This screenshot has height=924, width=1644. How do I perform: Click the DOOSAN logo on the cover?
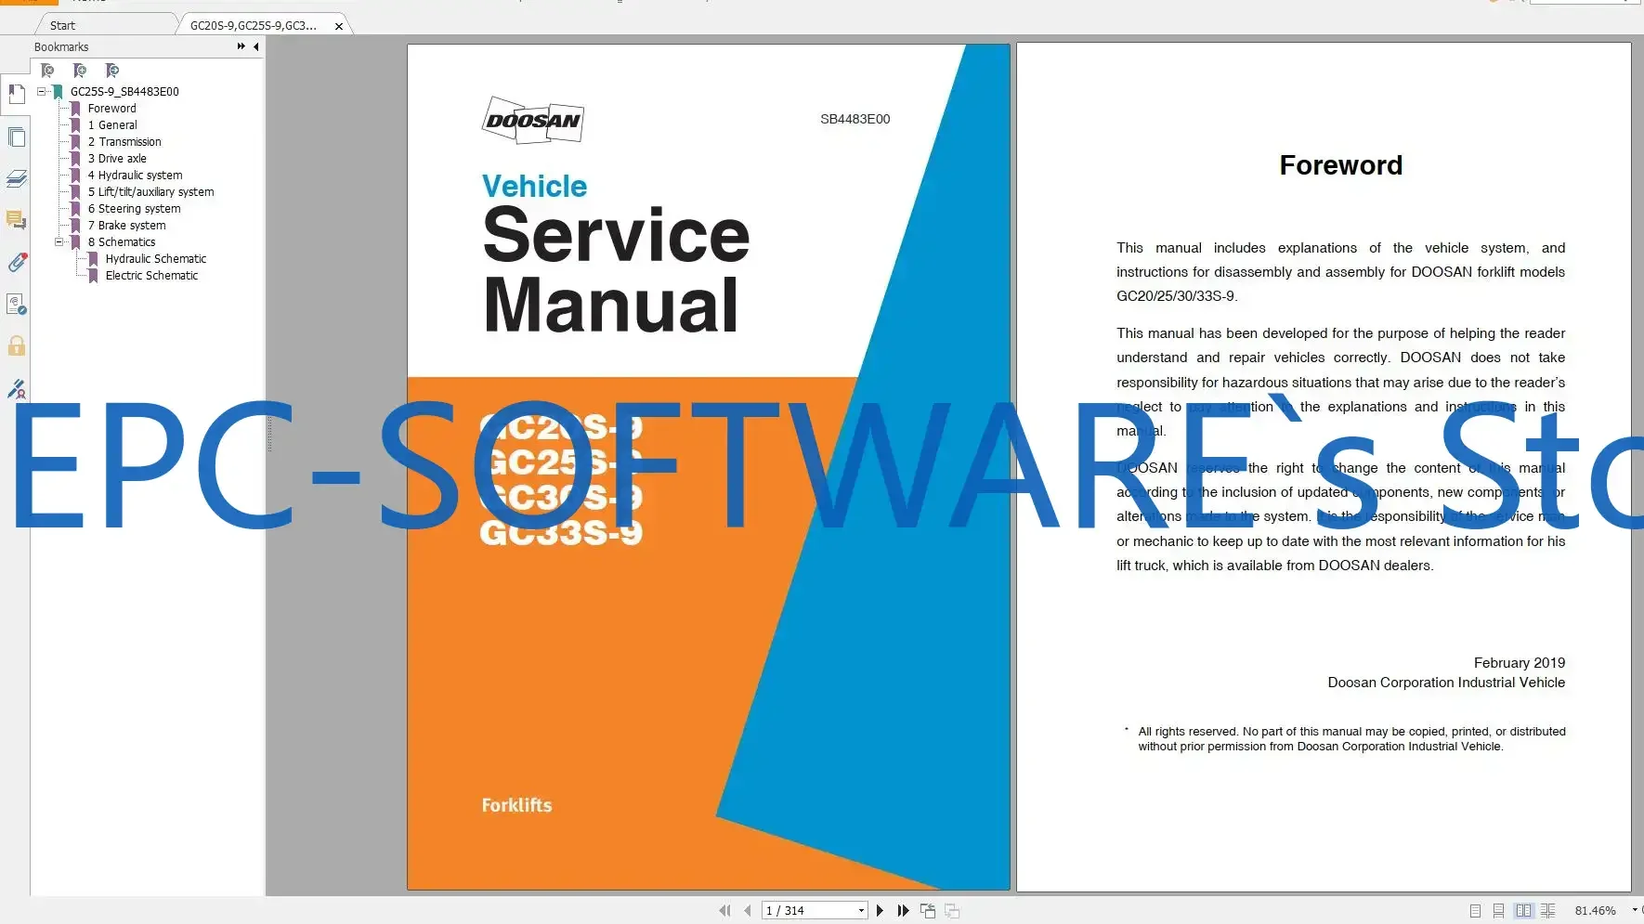click(x=534, y=120)
